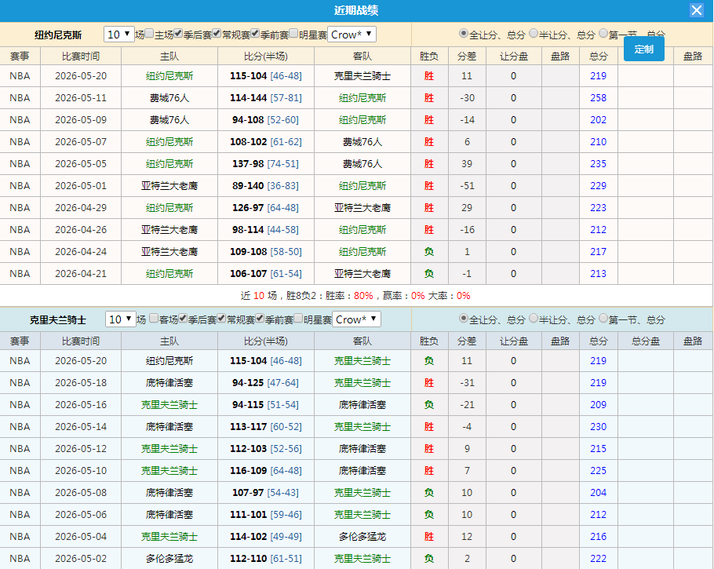Click 让分盘 header in 克里夫兰骑士 table
Viewport: 714px width, 569px height.
[x=514, y=341]
